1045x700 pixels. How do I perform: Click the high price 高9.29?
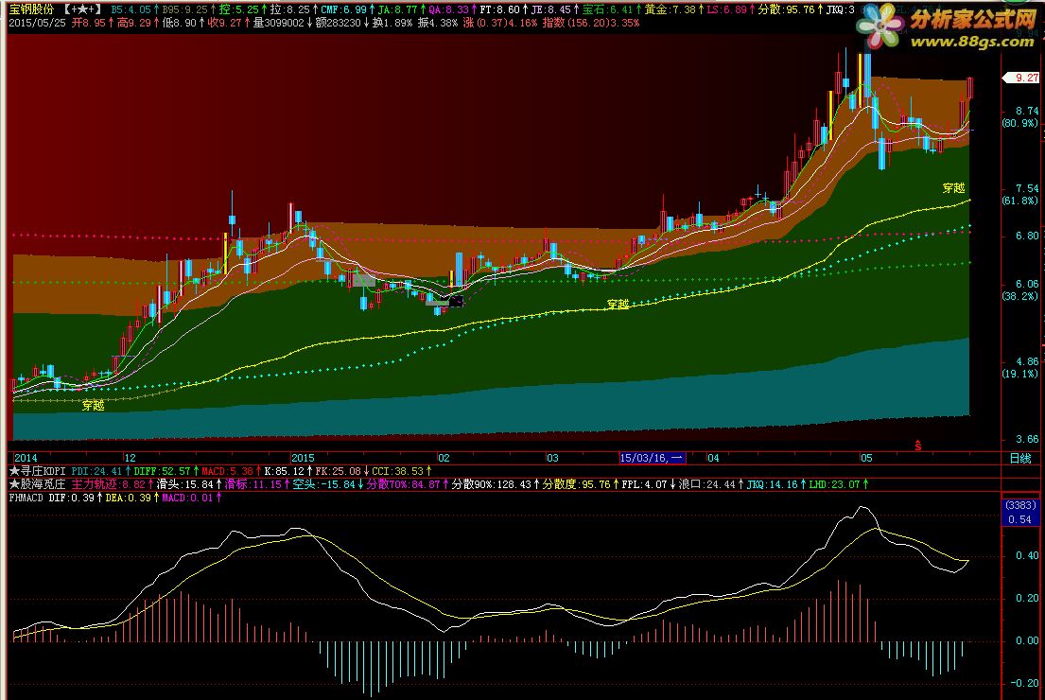(134, 23)
